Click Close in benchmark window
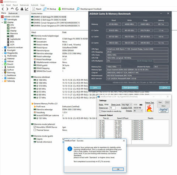The image size is (177, 175). 165,87
